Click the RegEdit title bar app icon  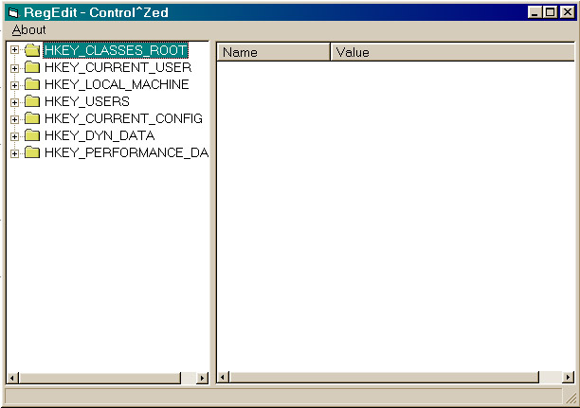coord(13,13)
